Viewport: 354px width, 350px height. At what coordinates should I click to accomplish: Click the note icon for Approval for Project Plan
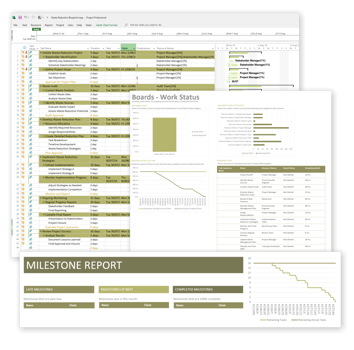tap(23, 82)
